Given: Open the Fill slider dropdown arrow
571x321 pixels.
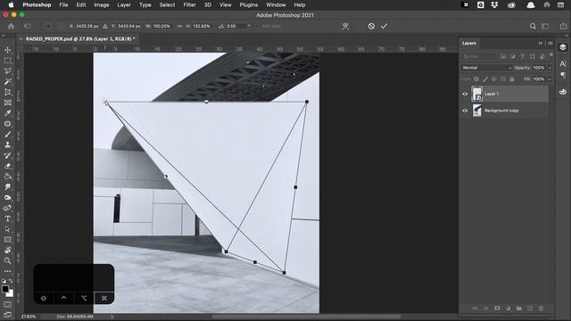Looking at the screenshot, I should point(550,79).
